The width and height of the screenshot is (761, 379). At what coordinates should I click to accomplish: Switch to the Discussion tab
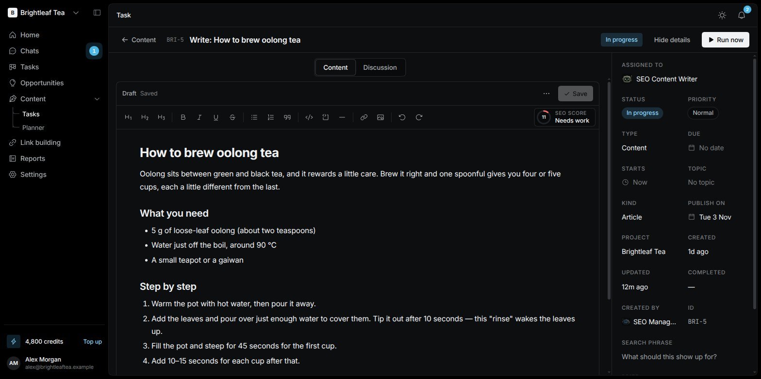380,67
